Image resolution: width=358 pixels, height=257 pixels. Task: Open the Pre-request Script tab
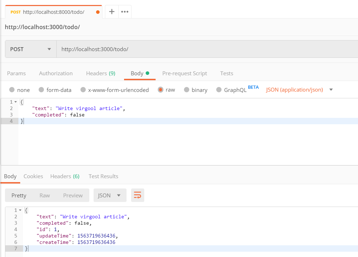click(184, 73)
